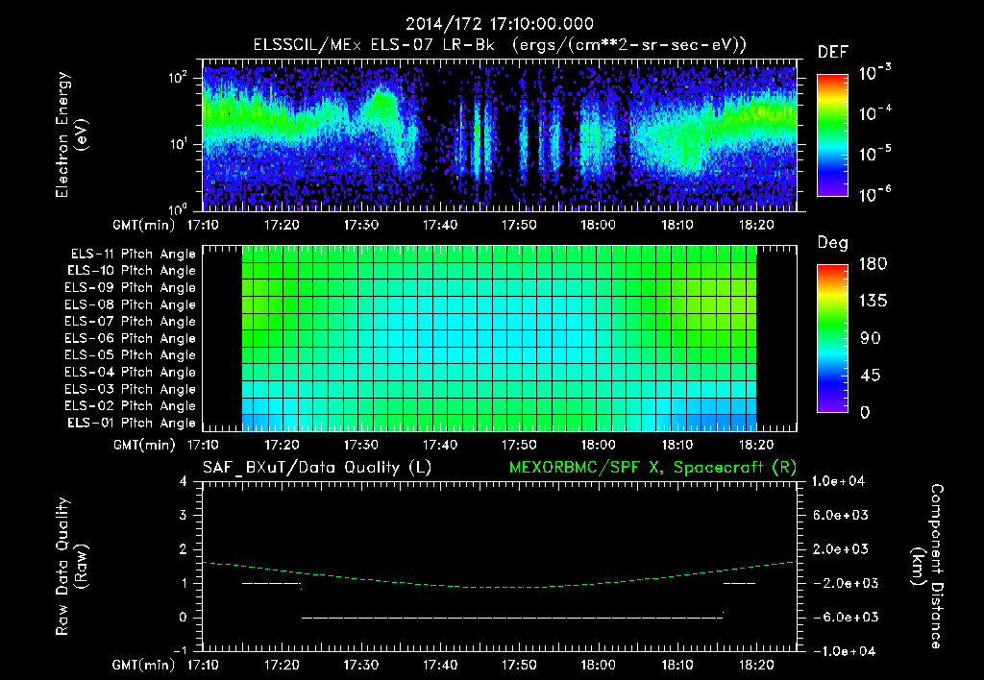Click the Deg color bar label
The width and height of the screenshot is (984, 680).
(833, 243)
